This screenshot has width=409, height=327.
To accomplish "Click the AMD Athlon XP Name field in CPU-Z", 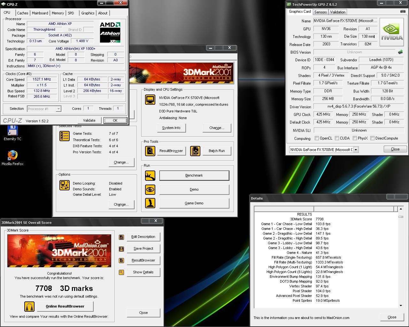I will tap(60, 24).
